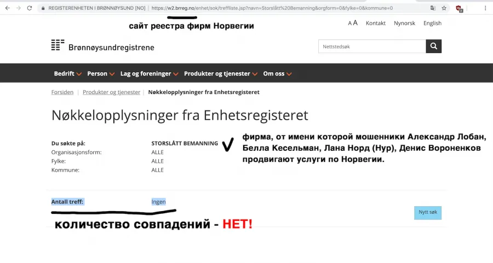The height and width of the screenshot is (263, 493).
Task: Click the heading Nøkkelopplysninger fra Enhetsregisteret
Action: click(180, 115)
